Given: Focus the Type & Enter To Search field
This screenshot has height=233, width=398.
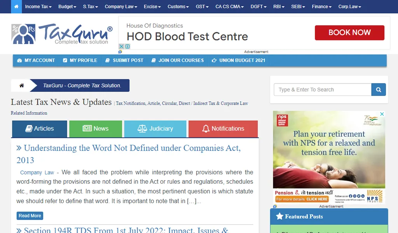Looking at the screenshot, I should [x=323, y=89].
